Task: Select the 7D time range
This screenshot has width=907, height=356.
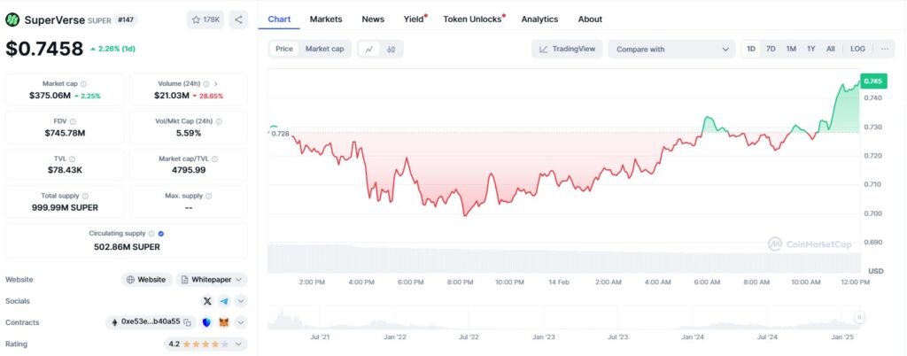Action: pyautogui.click(x=771, y=50)
